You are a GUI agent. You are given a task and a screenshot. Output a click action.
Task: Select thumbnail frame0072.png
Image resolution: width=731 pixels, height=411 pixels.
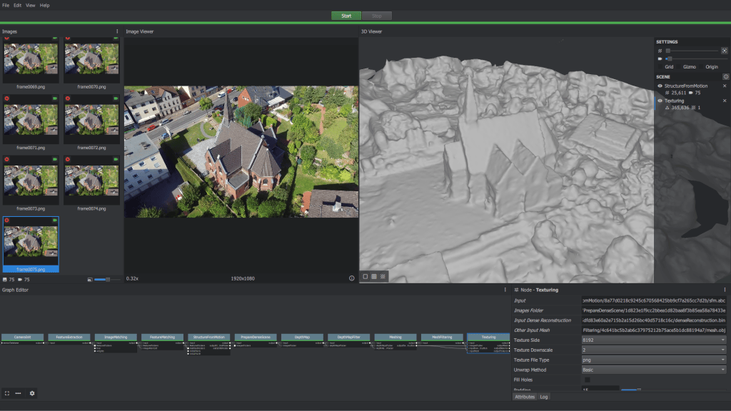tap(91, 123)
